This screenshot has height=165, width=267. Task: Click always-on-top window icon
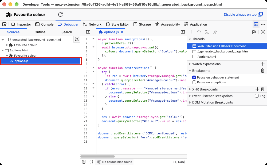(x=260, y=14)
